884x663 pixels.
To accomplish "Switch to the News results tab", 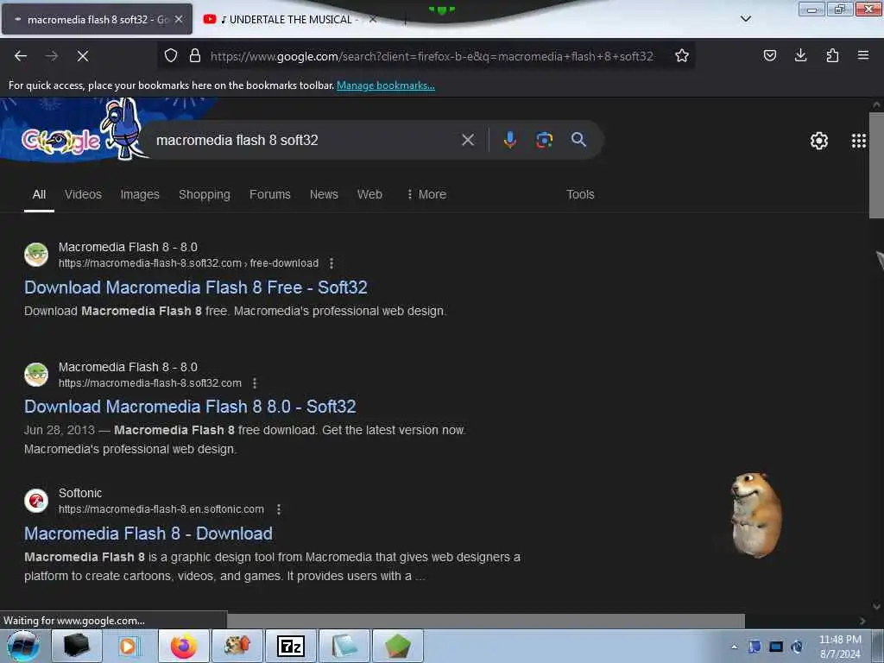I will 324,194.
